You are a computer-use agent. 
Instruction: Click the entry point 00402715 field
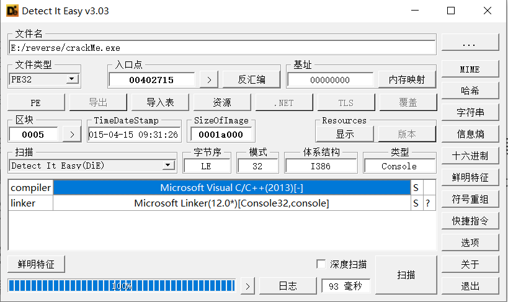151,80
